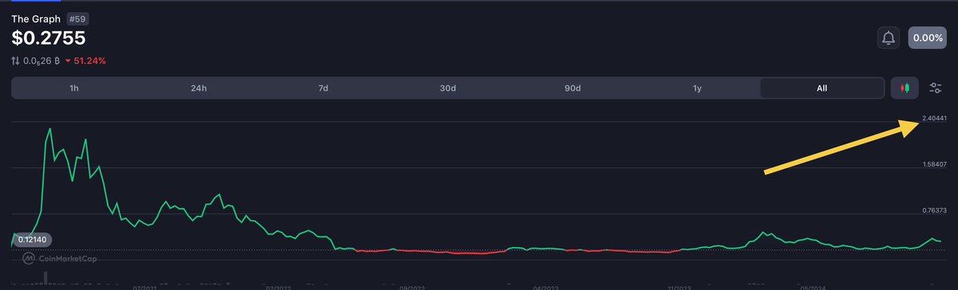958x290 pixels.
Task: Select the 1h time range tab
Action: (x=74, y=88)
